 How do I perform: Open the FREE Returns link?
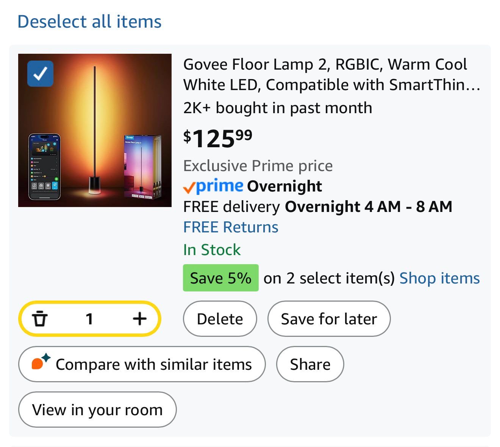tap(231, 227)
